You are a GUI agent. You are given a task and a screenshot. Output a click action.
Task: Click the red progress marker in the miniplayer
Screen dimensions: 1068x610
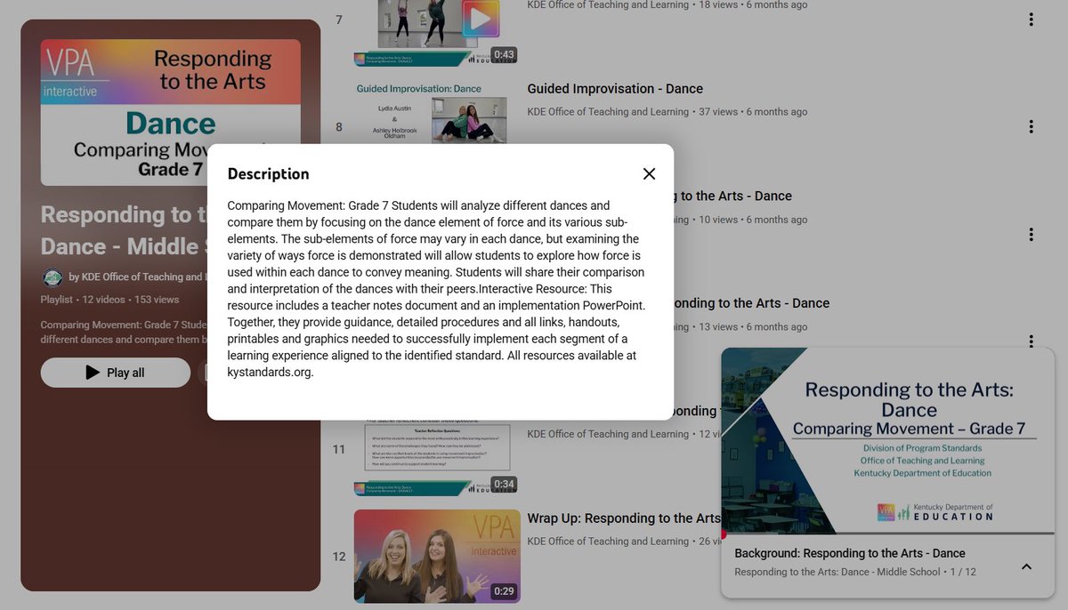pos(724,534)
